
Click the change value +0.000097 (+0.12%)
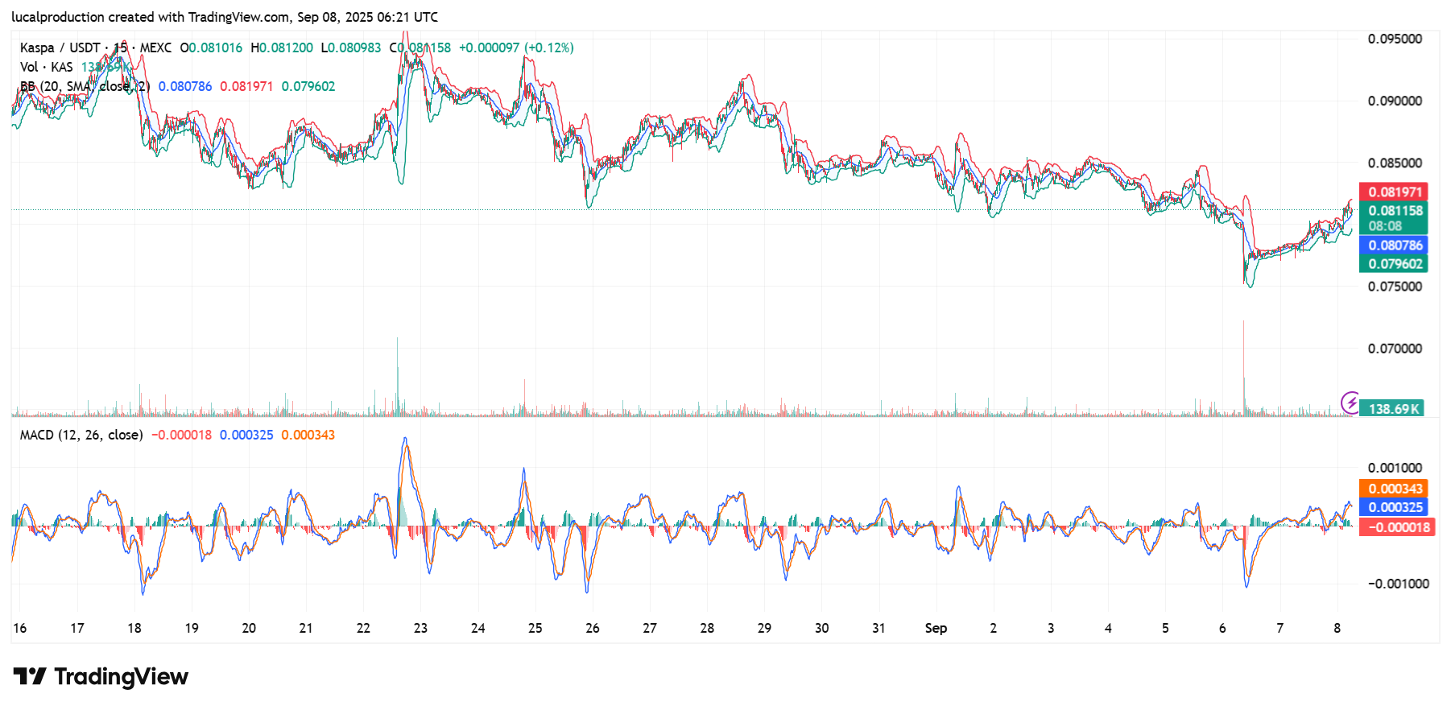(516, 47)
